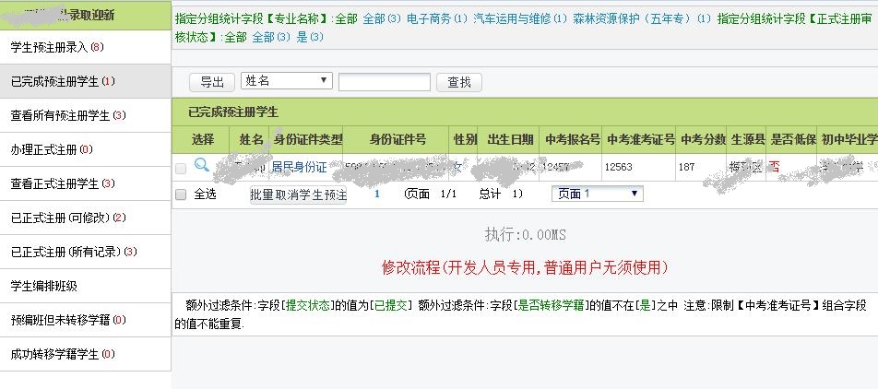Open 查看所有预注册学生 menu entry
The height and width of the screenshot is (389, 878).
(x=85, y=116)
